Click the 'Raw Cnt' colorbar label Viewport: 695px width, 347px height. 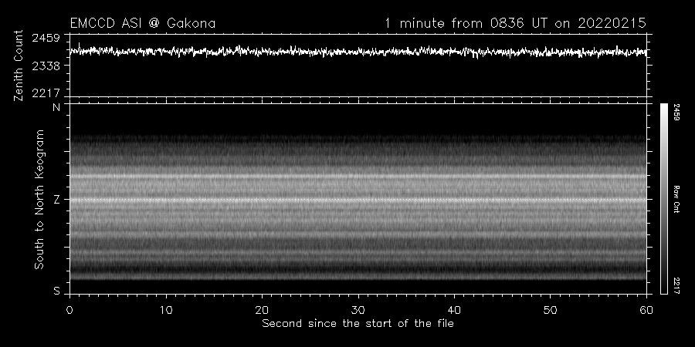tap(676, 199)
